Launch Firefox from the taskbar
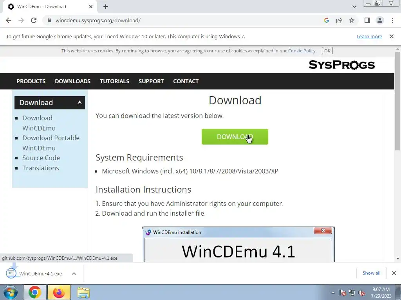This screenshot has width=401, height=300. (x=59, y=292)
